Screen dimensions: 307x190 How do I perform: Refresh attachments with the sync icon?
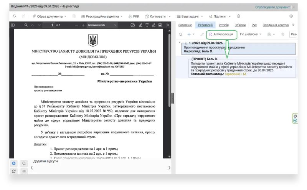click(14, 171)
